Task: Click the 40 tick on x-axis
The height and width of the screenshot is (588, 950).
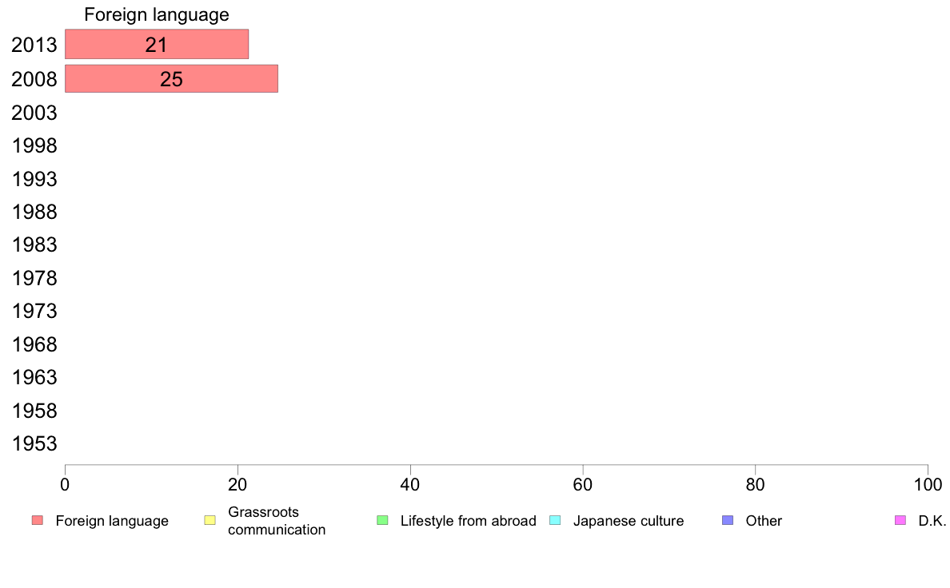Action: coord(410,484)
